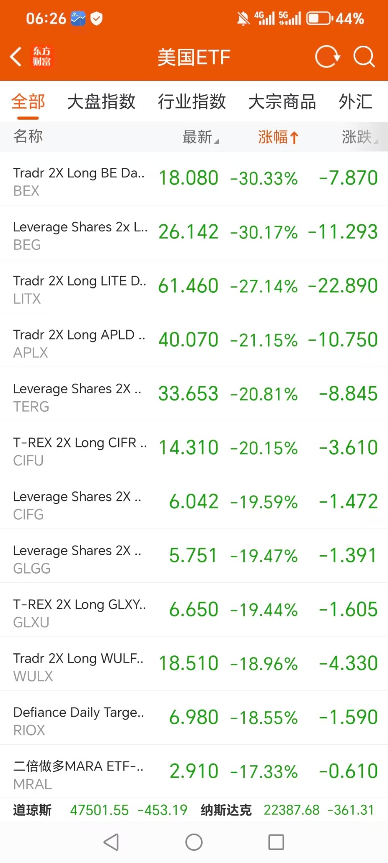Sort list by 最新 price column

pos(200,137)
